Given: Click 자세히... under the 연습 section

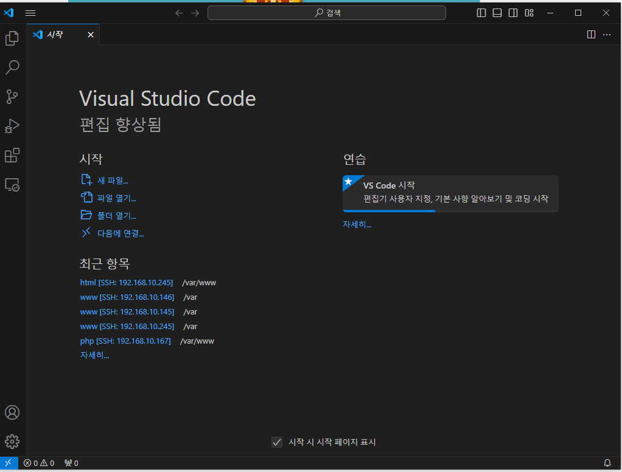Looking at the screenshot, I should click(x=357, y=224).
